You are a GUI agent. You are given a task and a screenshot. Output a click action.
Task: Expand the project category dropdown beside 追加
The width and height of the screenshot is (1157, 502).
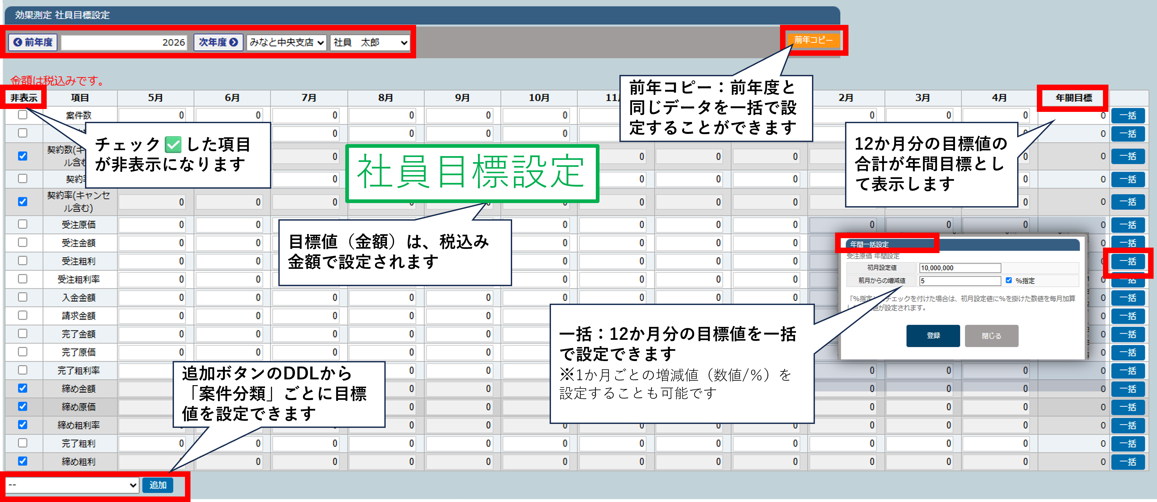[72, 485]
